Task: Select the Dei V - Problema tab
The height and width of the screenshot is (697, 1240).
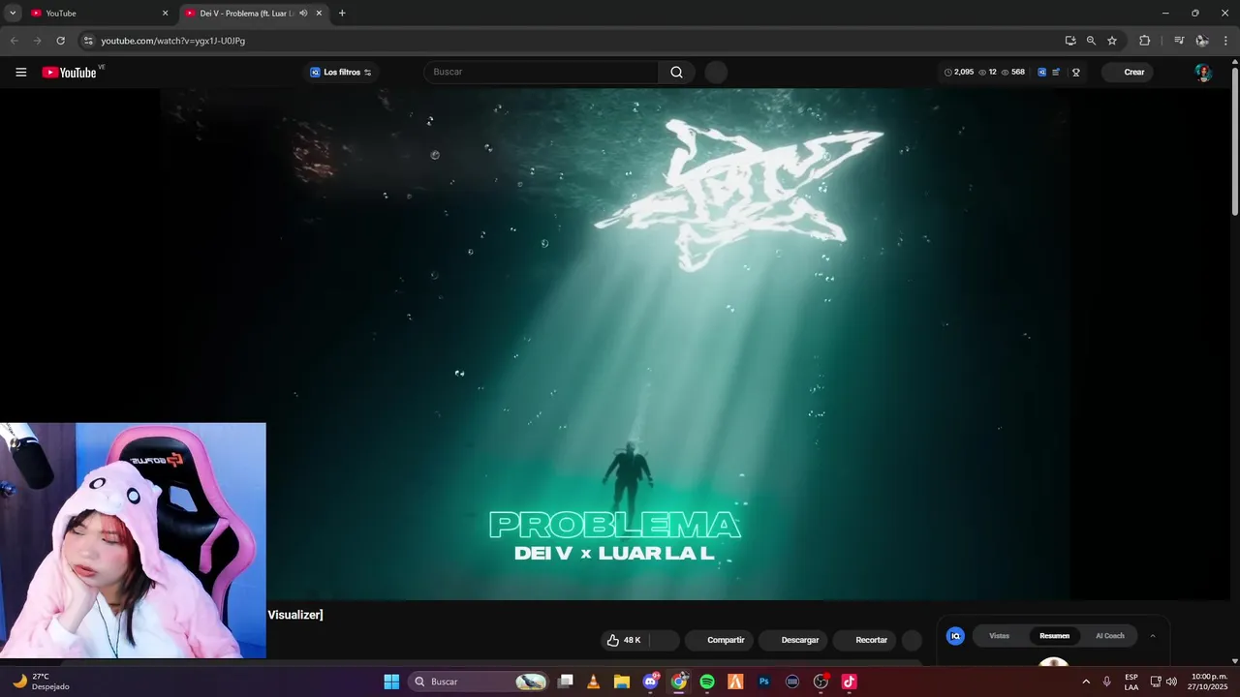Action: pyautogui.click(x=256, y=14)
